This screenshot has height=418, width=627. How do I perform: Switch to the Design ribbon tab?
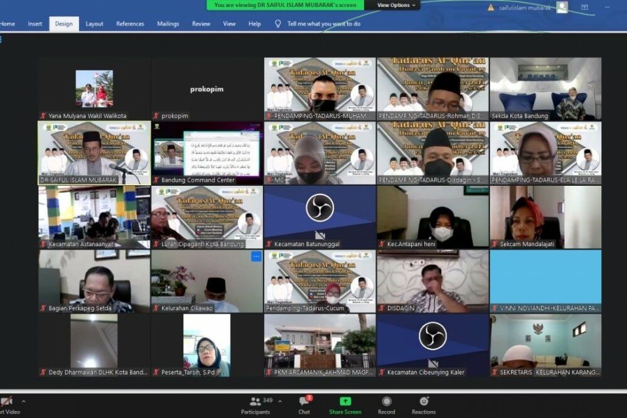(x=63, y=24)
